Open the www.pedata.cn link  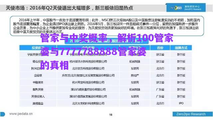21,114
